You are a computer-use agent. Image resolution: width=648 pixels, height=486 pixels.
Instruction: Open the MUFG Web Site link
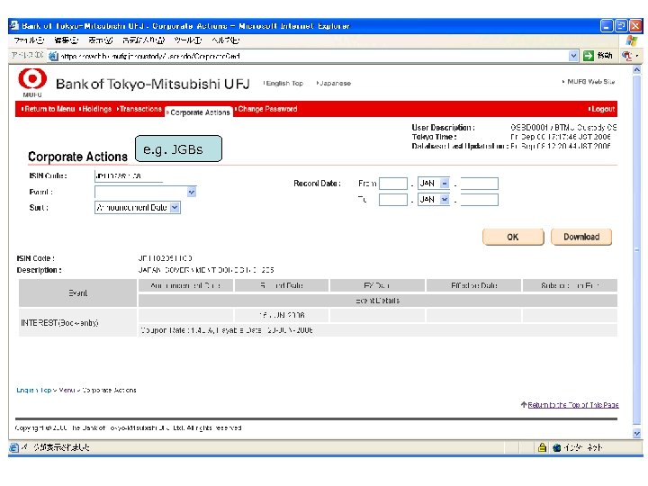click(x=589, y=82)
